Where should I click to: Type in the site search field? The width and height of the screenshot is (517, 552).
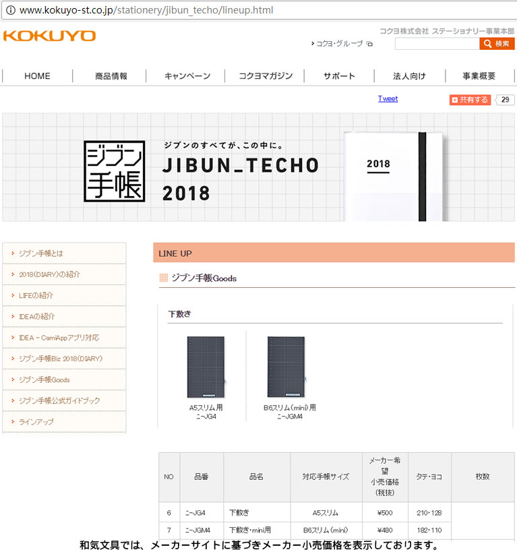click(x=436, y=44)
